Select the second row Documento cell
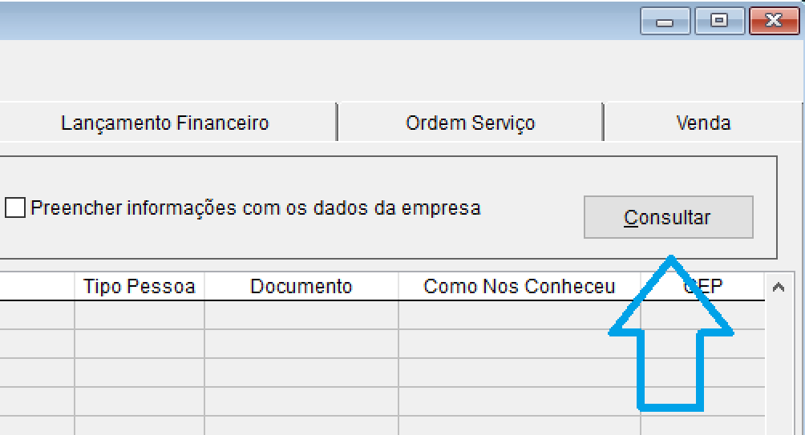Viewport: 805px width, 435px height. (x=301, y=344)
